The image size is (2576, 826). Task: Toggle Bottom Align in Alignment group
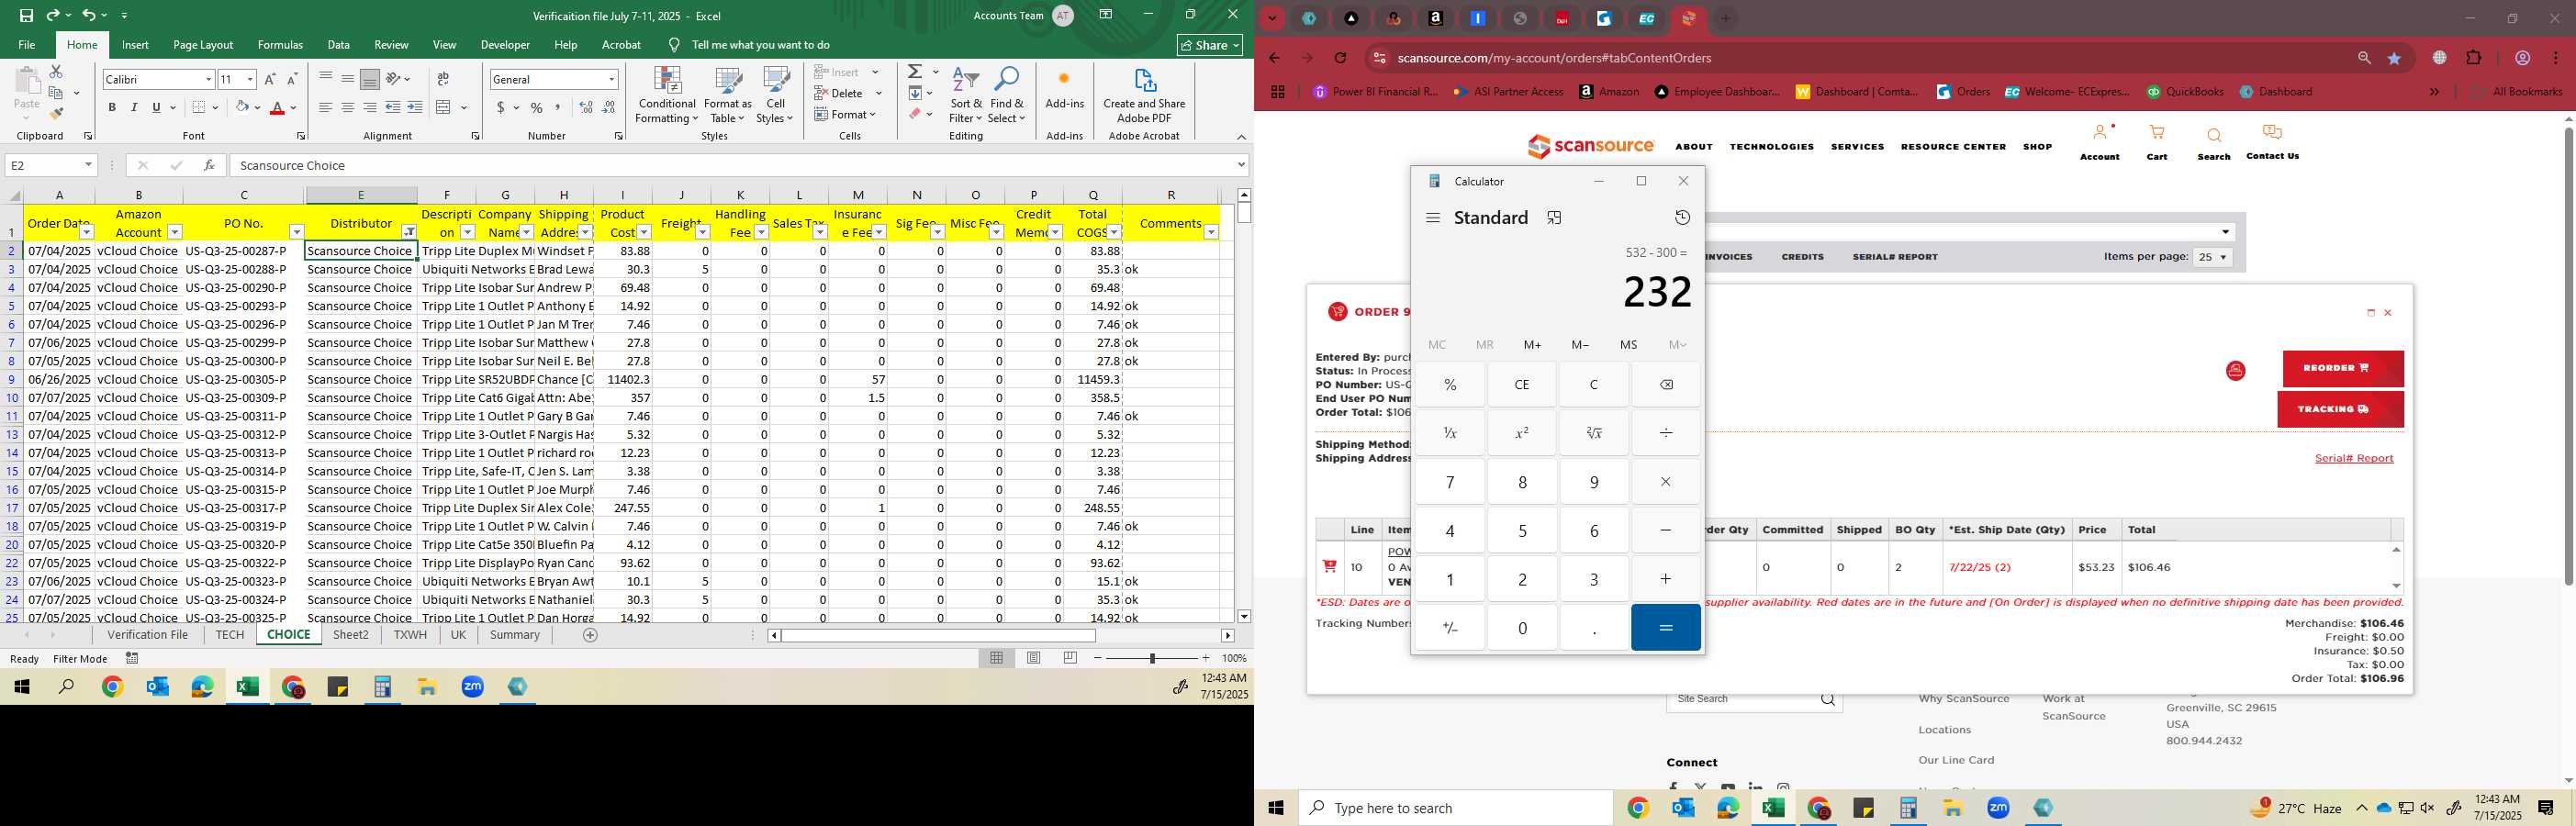pos(370,79)
